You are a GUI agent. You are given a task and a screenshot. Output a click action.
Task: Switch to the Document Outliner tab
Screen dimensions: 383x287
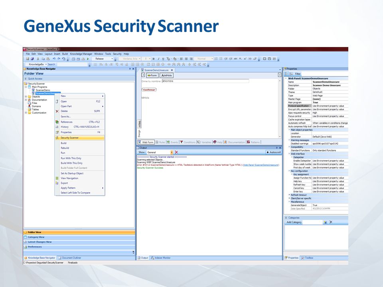69,258
